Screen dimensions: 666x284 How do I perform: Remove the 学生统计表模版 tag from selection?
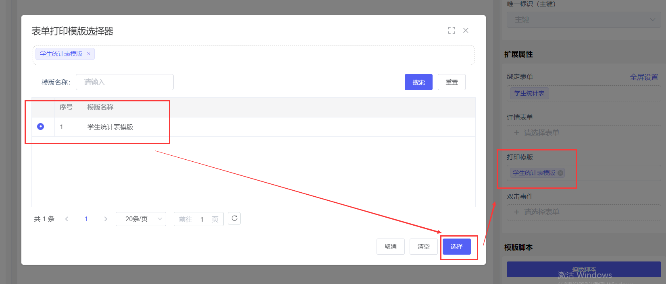[x=89, y=54]
